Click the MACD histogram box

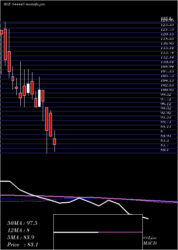[98, 232]
